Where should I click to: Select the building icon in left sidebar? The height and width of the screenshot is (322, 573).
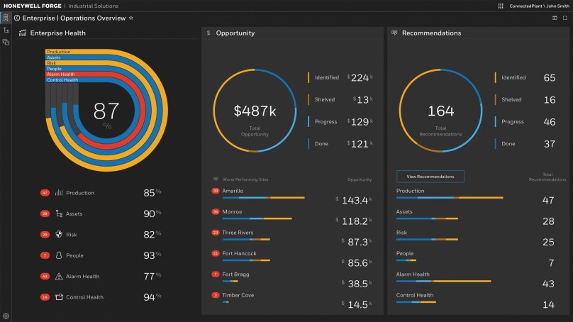6,18
